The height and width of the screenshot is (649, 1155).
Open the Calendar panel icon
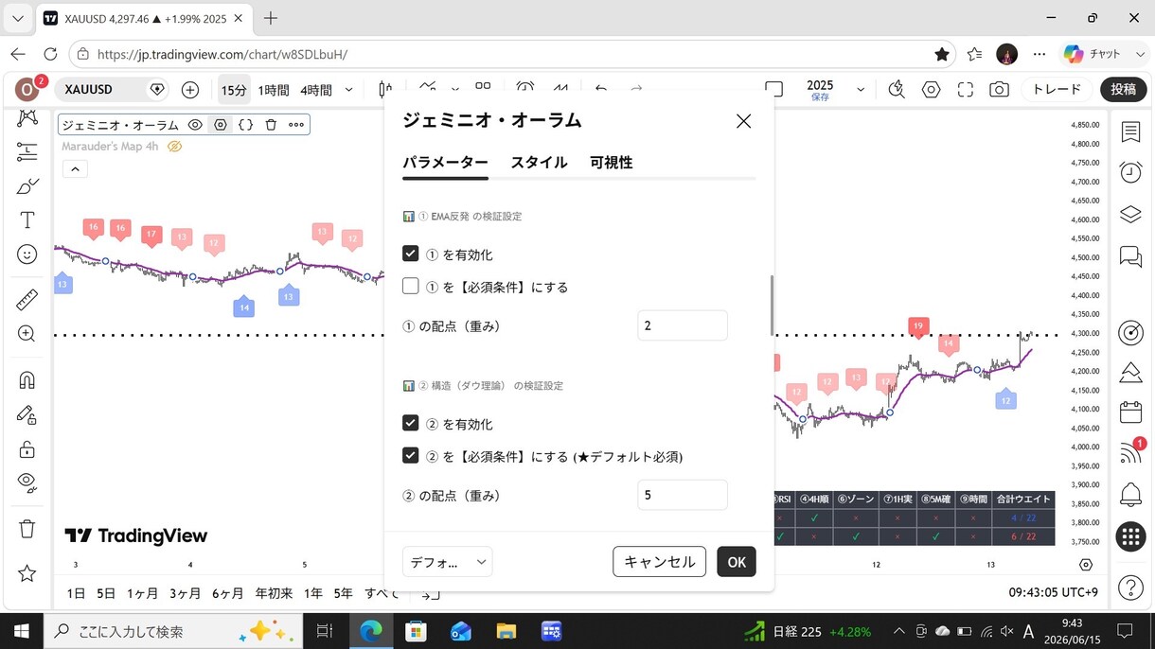pyautogui.click(x=1130, y=412)
